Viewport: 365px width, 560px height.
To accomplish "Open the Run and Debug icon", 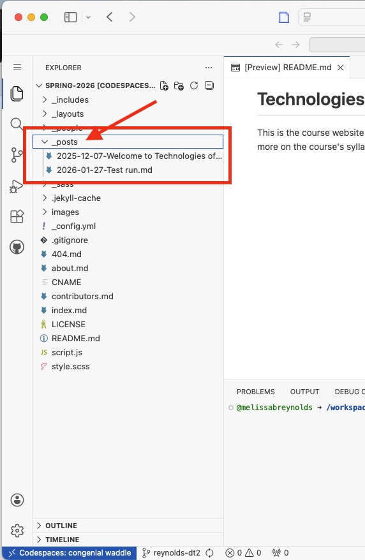I will coord(16,186).
